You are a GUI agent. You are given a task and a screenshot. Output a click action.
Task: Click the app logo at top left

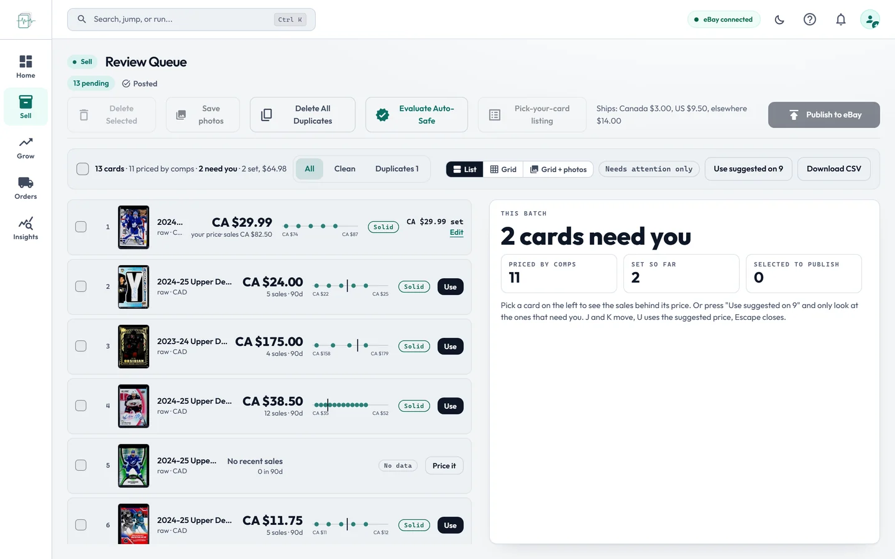(x=25, y=20)
